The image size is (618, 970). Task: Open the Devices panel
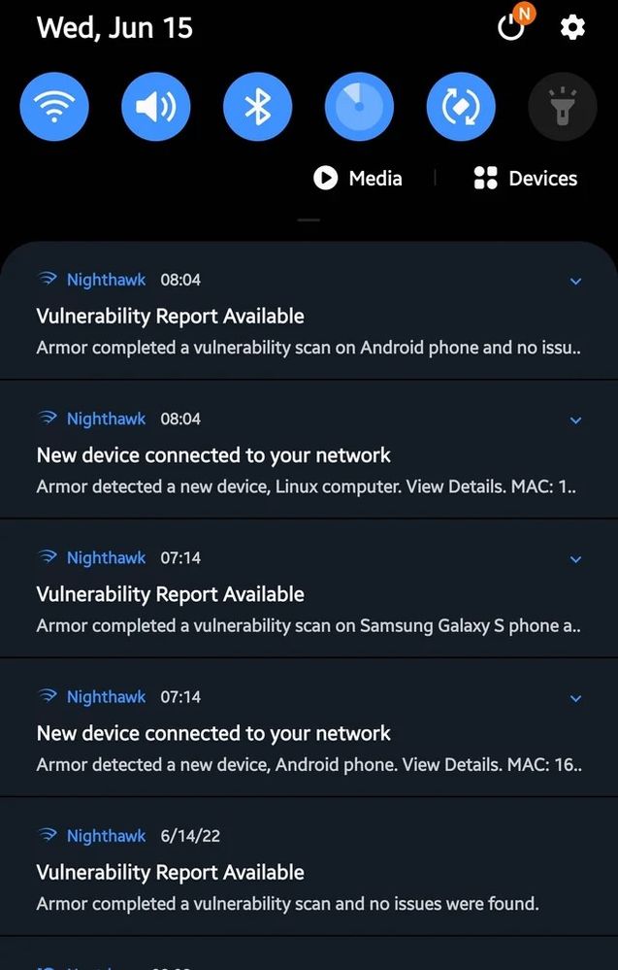[525, 178]
